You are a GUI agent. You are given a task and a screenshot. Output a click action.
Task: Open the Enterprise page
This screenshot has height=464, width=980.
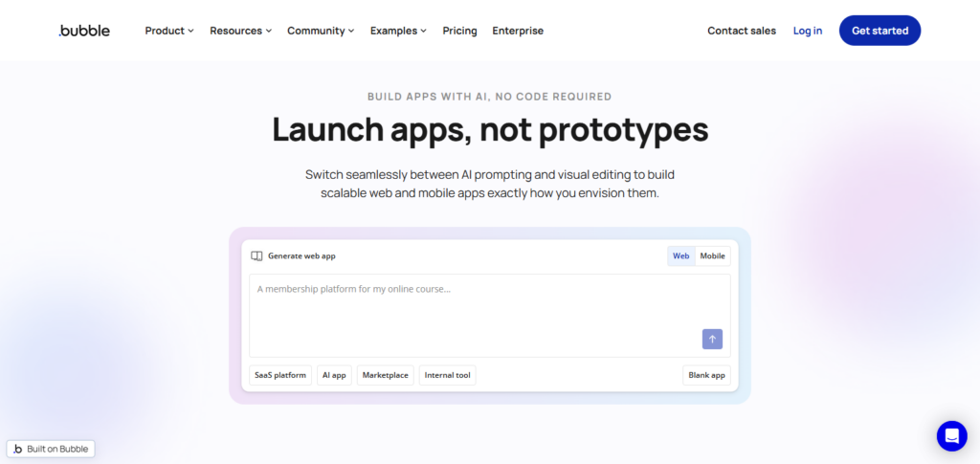tap(518, 31)
